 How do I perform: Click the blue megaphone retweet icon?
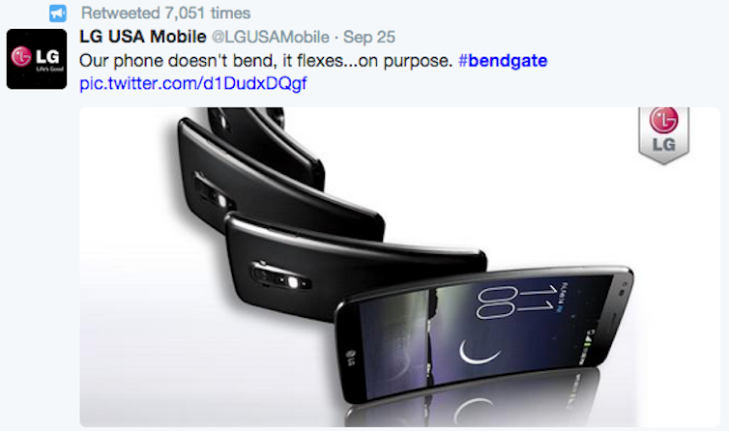58,13
